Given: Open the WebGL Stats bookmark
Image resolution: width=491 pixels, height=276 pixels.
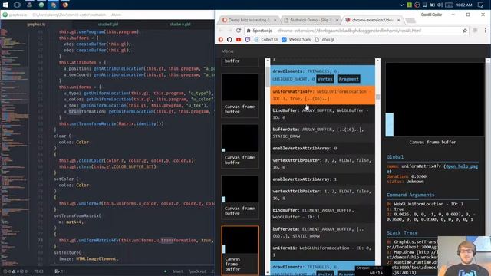Looking at the screenshot, I should 296,39.
